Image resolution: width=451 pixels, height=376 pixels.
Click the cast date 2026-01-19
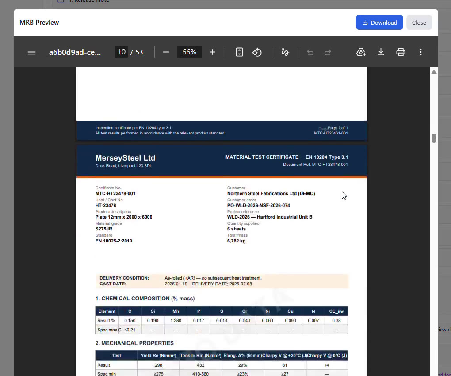coord(176,284)
